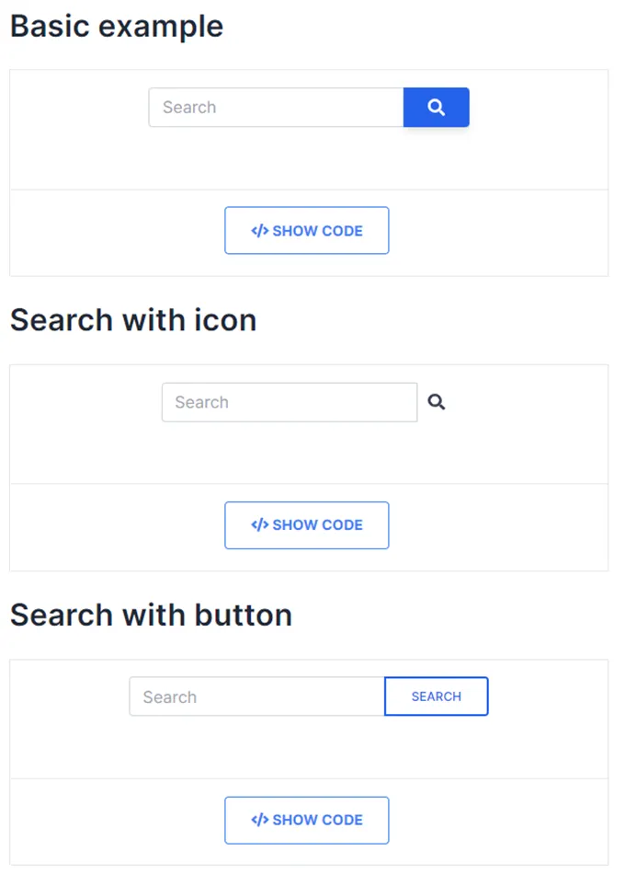Screen dimensions: 625x886
Task: Click the code brackets icon under Search with button
Action: pos(259,820)
